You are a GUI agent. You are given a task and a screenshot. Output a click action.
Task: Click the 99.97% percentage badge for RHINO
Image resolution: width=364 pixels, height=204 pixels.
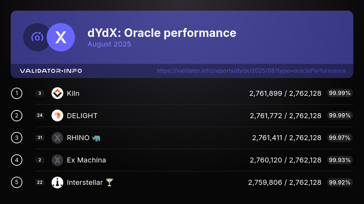click(x=339, y=138)
